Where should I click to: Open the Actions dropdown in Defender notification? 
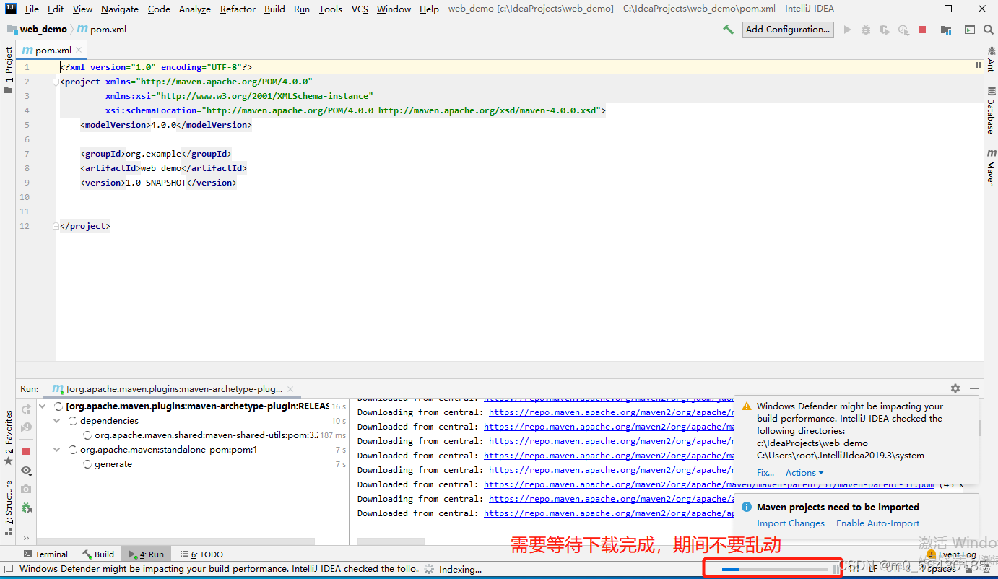tap(804, 473)
